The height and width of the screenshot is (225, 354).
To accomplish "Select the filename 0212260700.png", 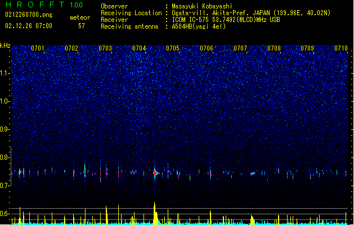I will tap(29, 15).
